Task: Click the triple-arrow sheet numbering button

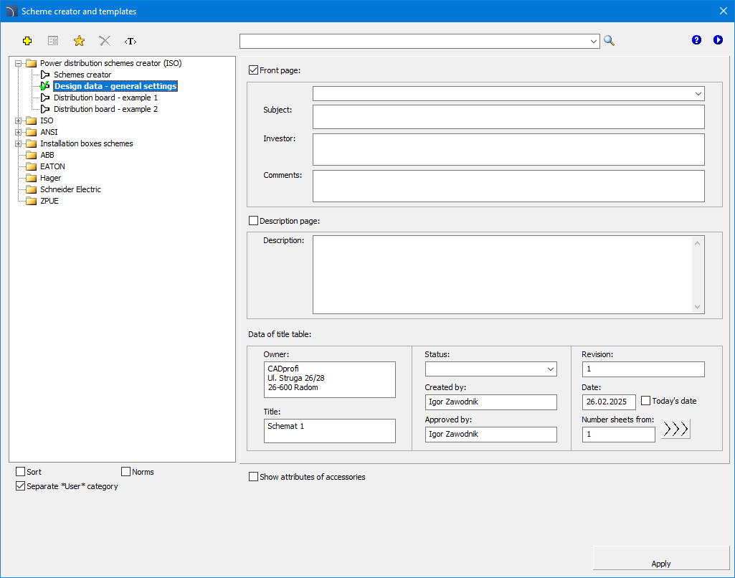Action: tap(675, 429)
